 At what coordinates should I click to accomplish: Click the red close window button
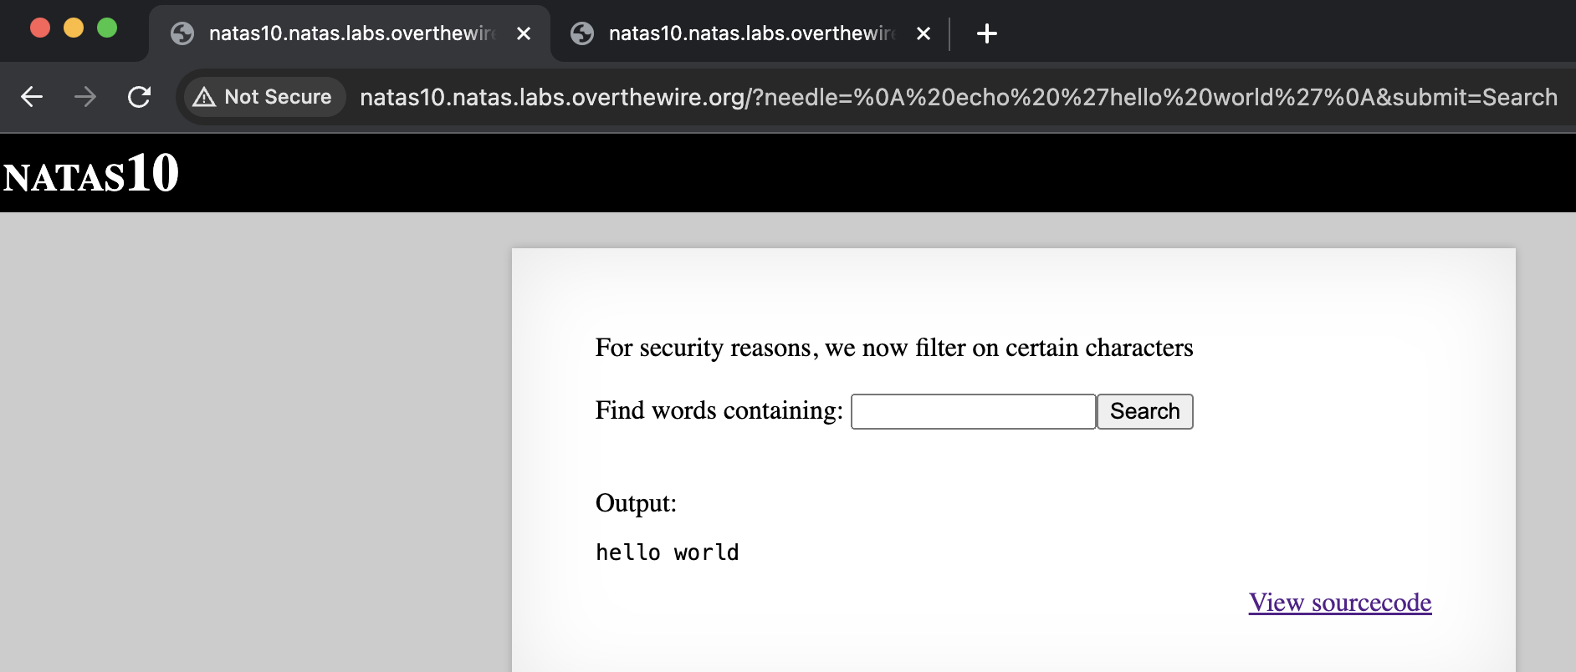pyautogui.click(x=40, y=28)
